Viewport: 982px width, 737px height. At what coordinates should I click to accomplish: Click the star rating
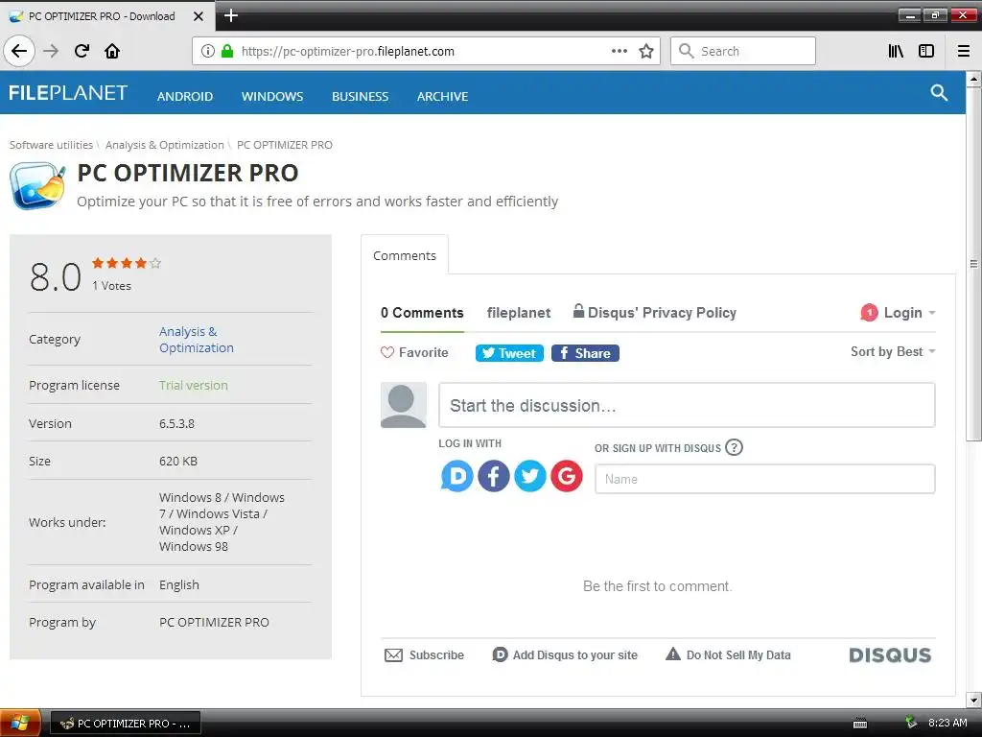point(127,263)
